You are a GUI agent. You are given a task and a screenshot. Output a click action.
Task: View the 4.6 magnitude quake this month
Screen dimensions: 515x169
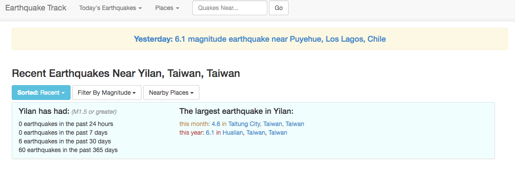point(216,124)
